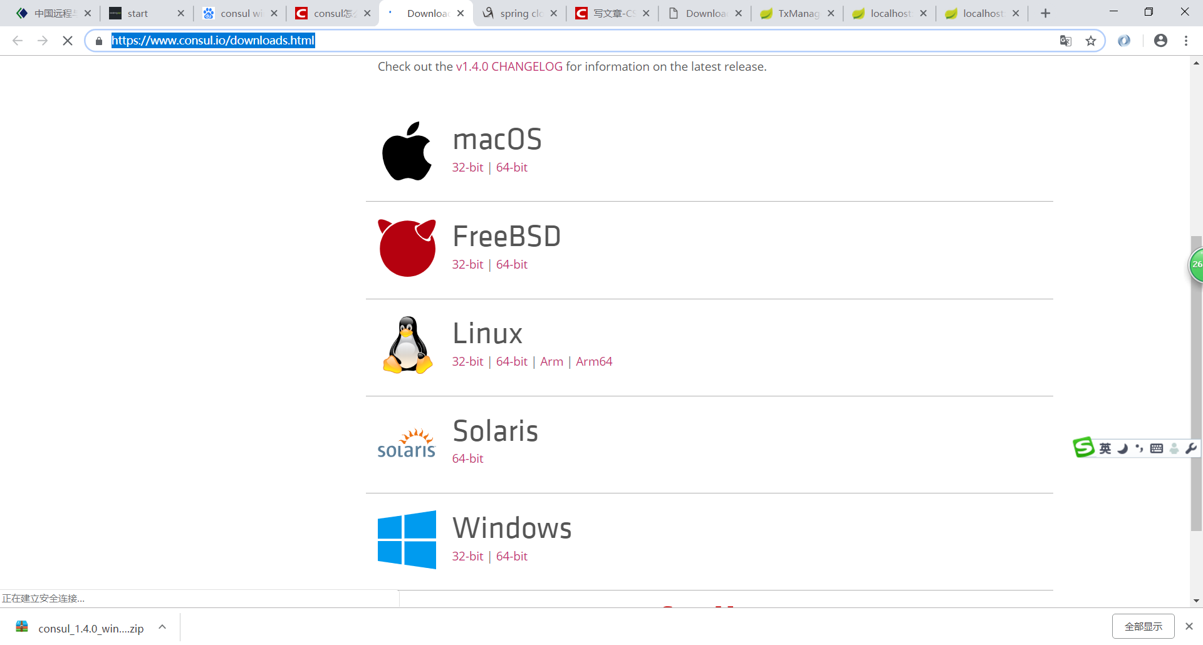Close the 中国远程 tab
The width and height of the screenshot is (1203, 645).
tap(88, 13)
